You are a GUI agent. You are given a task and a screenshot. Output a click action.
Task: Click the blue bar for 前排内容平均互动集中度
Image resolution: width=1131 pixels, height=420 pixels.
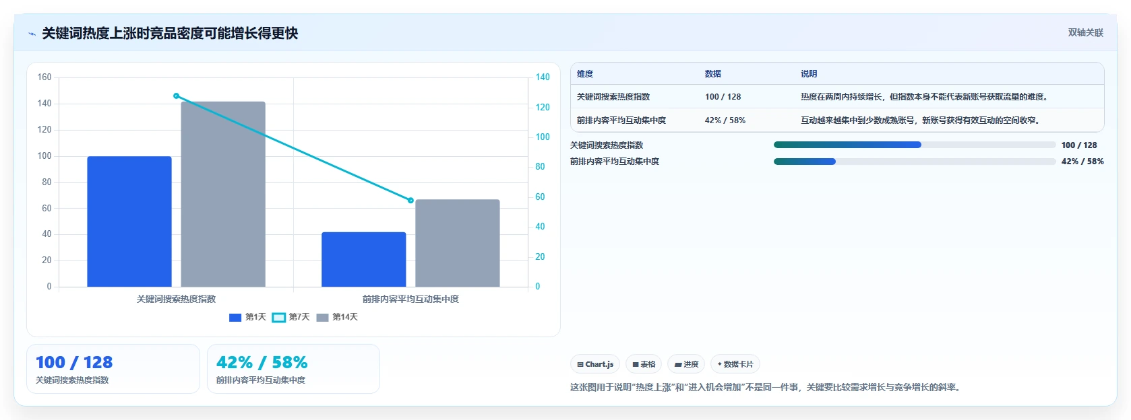[x=364, y=259]
